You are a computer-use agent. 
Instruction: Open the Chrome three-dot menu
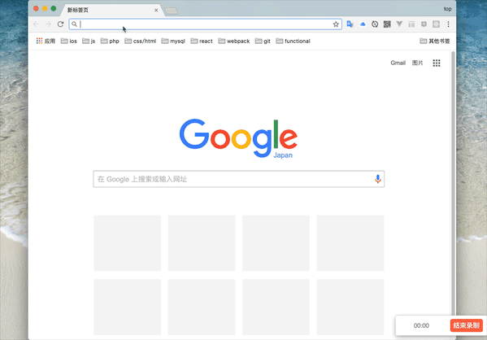(x=448, y=24)
